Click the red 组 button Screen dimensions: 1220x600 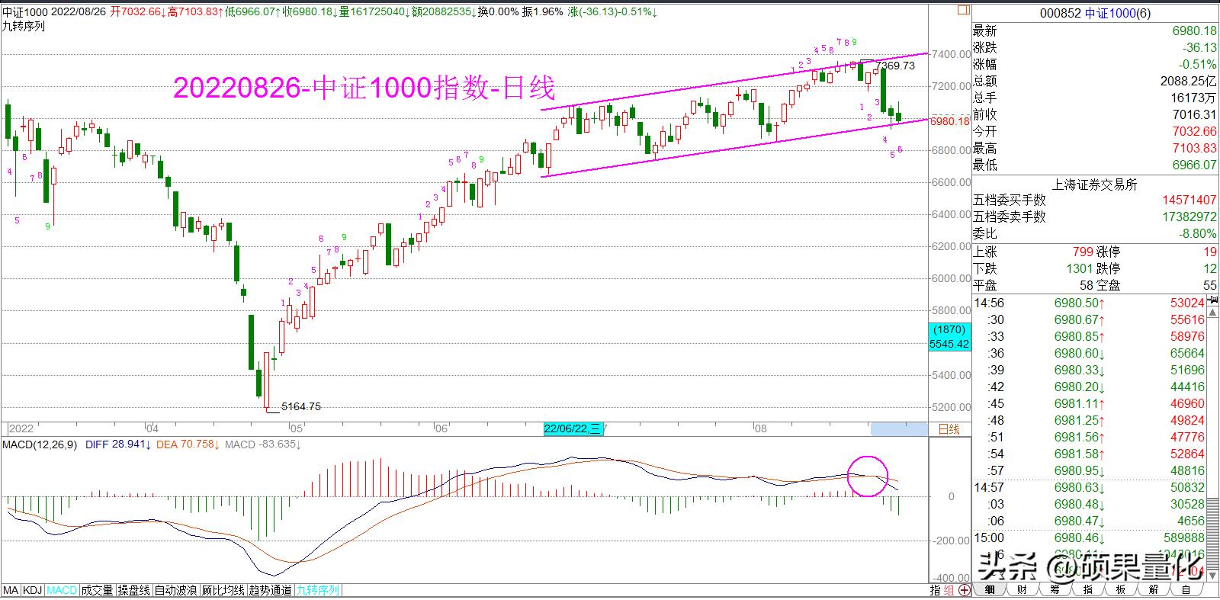pyautogui.click(x=949, y=590)
